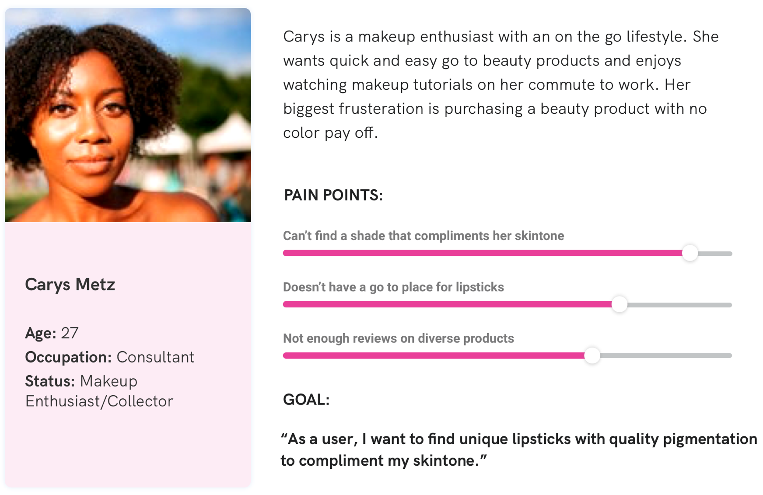This screenshot has width=763, height=495.
Task: Click the Occupation: Consultant line
Action: coord(109,357)
